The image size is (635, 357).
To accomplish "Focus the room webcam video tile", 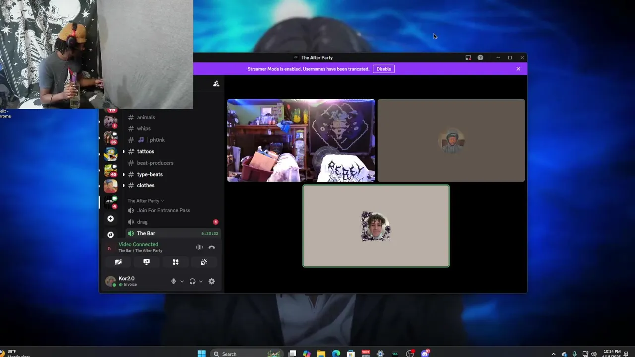I will (x=301, y=140).
